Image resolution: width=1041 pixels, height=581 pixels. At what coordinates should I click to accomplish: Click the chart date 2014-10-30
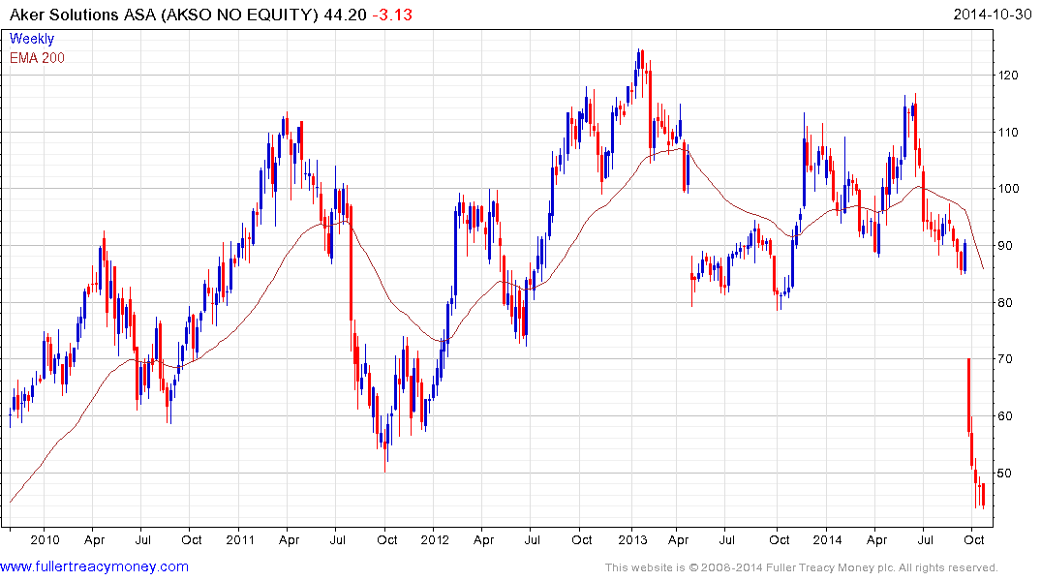[x=993, y=15]
